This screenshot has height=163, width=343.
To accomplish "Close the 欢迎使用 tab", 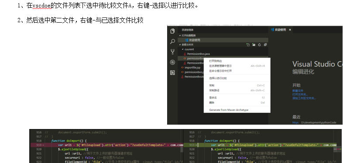I will (290, 30).
